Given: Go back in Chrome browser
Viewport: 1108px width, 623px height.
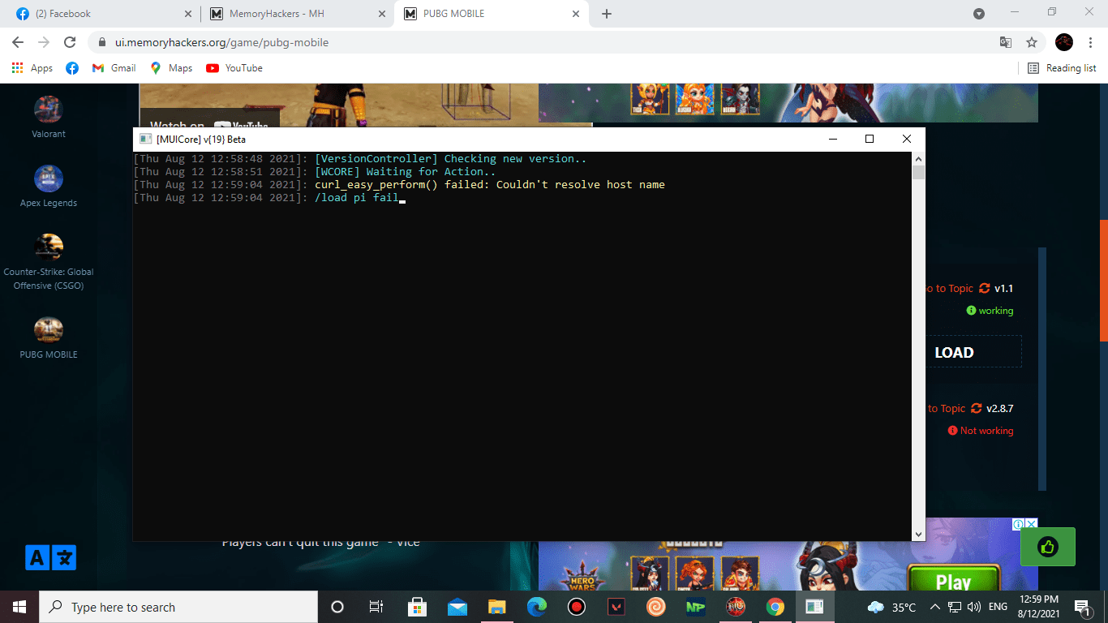Looking at the screenshot, I should (18, 42).
